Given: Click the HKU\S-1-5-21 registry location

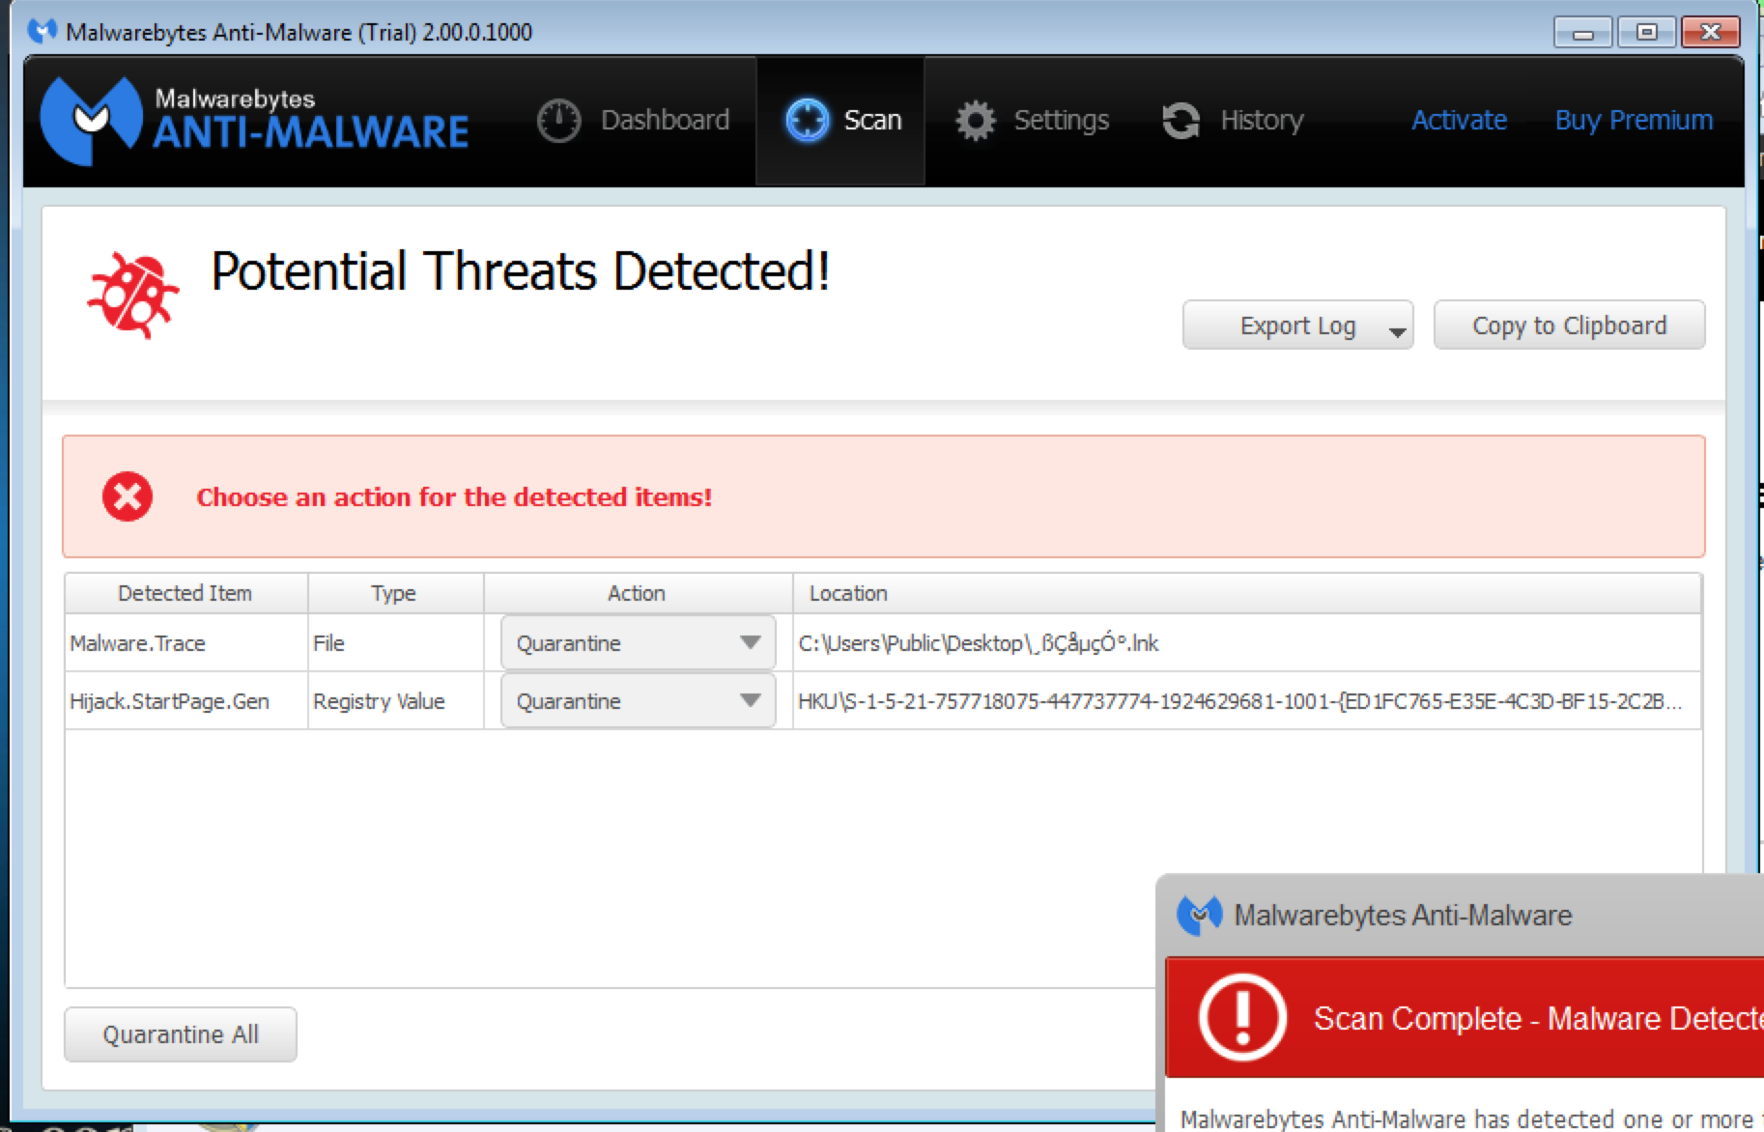Looking at the screenshot, I should tap(1240, 701).
